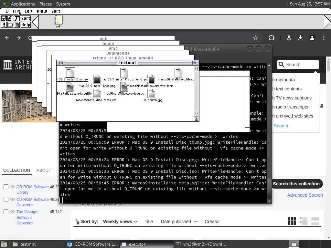Viewport: 331px width, 248px height.
Task: Select Mac OS 9 Install Disc.iso file icon
Action: pyautogui.click(x=70, y=73)
